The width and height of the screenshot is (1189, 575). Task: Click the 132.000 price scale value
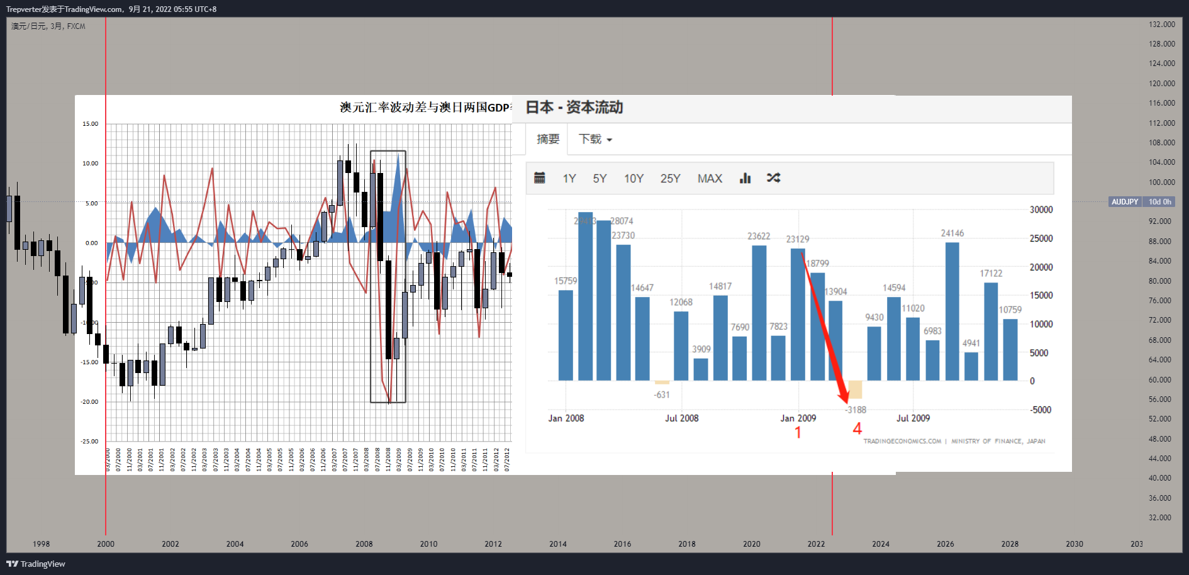click(x=1161, y=25)
